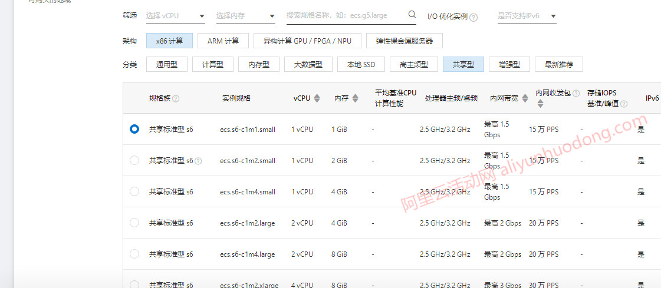Sort table by 内存 arrows
This screenshot has width=661, height=288.
355,98
